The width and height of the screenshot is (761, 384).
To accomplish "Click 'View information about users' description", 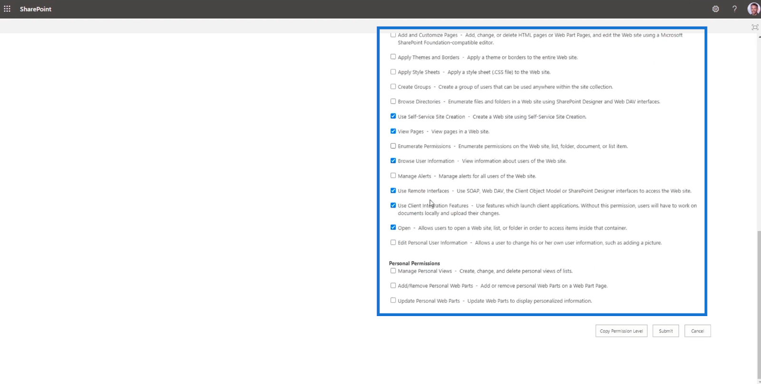I will pos(514,161).
